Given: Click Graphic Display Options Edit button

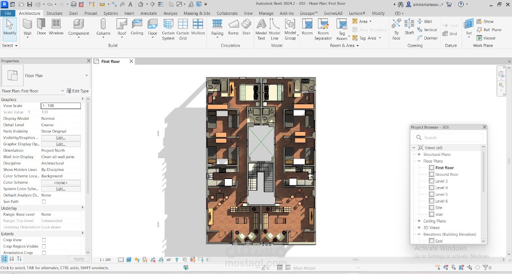Looking at the screenshot, I should (61, 144).
